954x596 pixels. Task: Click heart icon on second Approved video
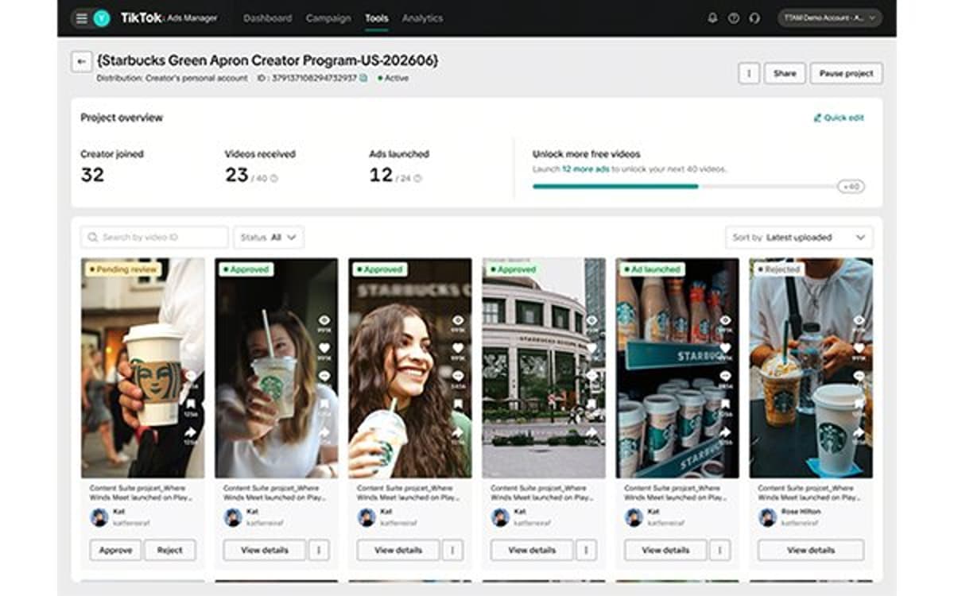(x=458, y=348)
